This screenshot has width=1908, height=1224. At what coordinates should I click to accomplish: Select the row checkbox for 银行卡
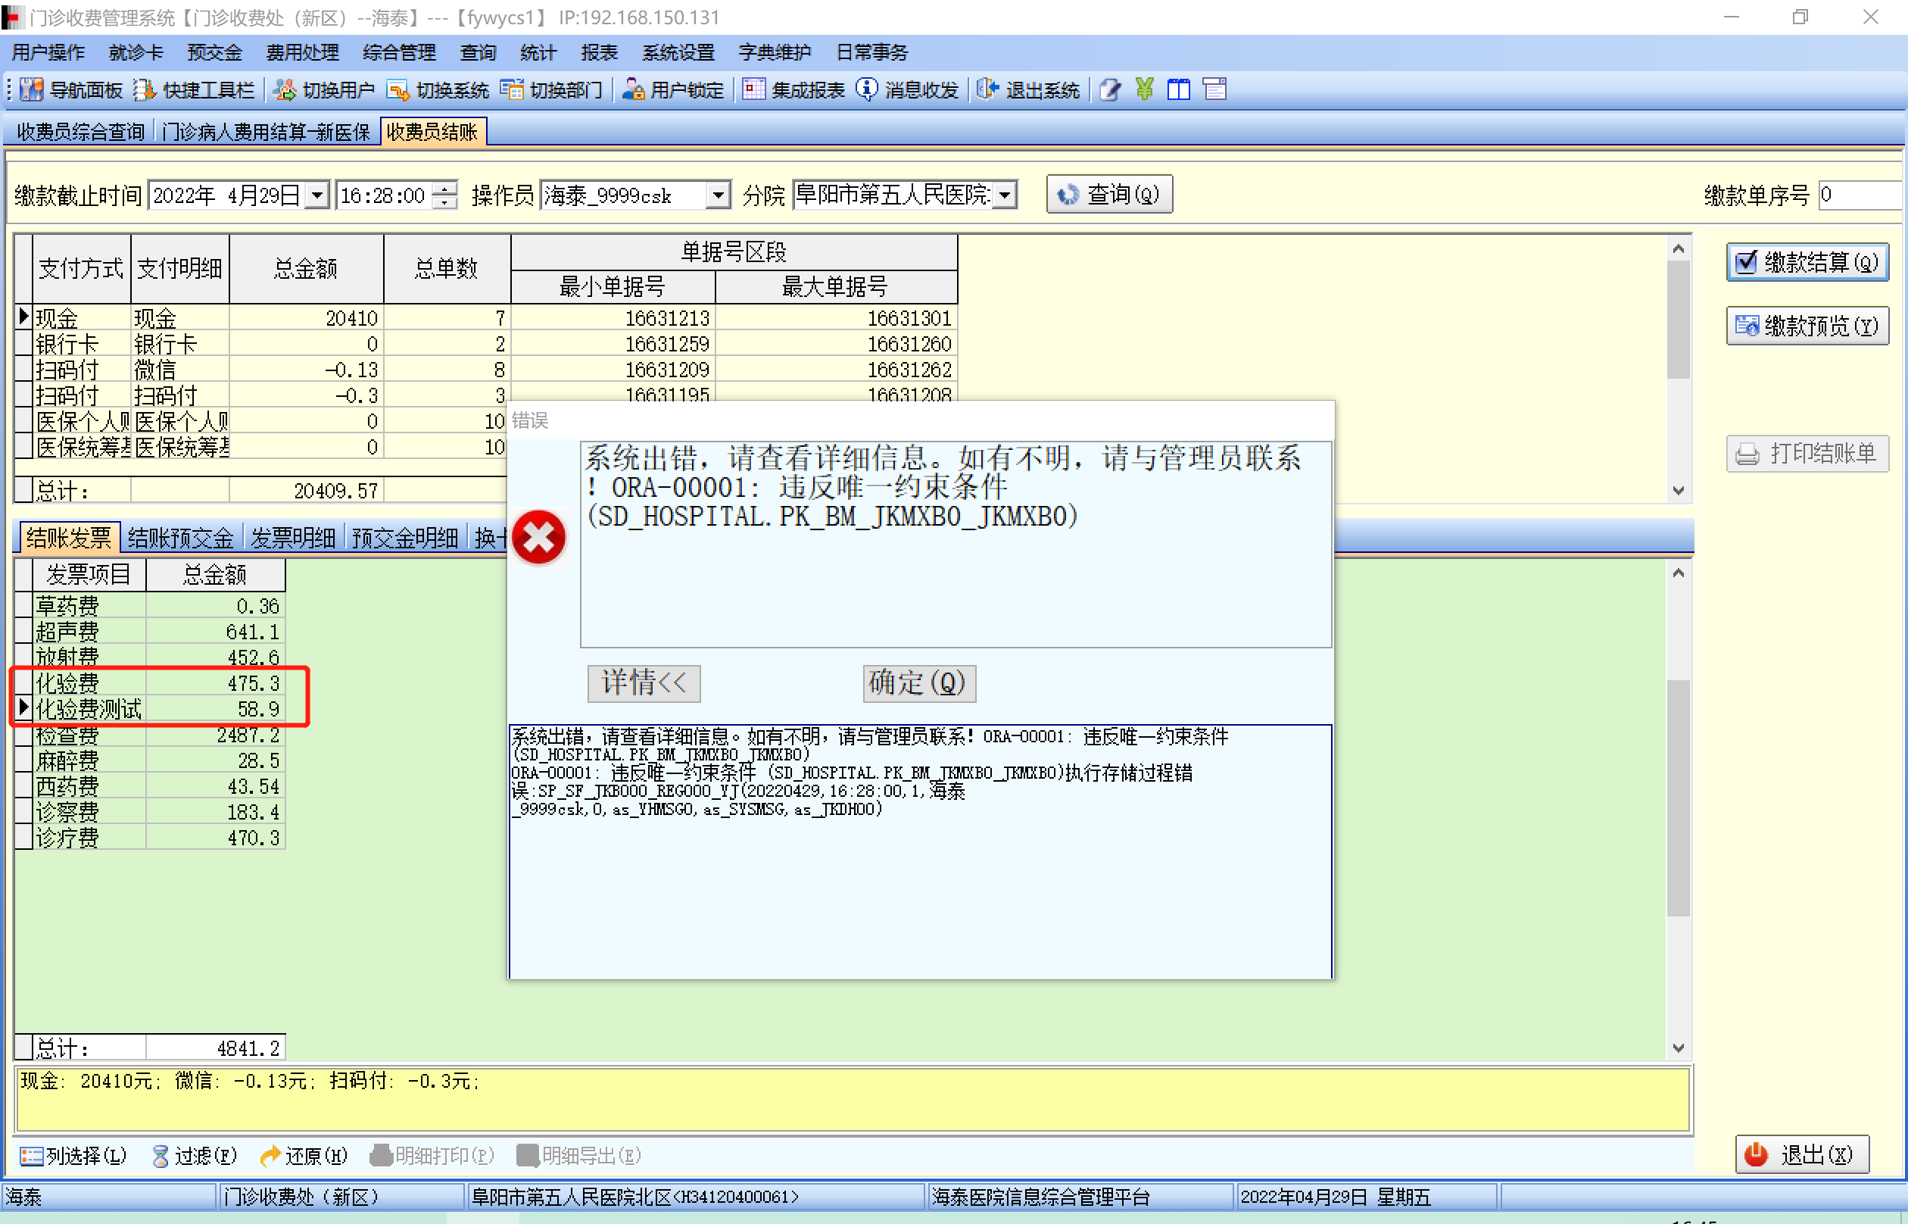23,344
